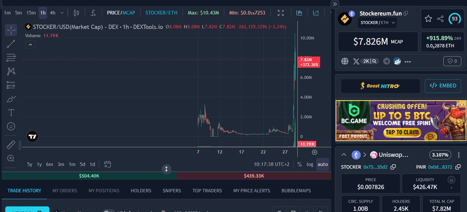This screenshot has height=212, width=467.
Task: Open more timeframe options dropdown
Action: [62, 13]
